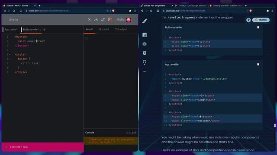Reload the Svelte REPL browser page
277x155 pixels.
pyautogui.click(x=14, y=11)
